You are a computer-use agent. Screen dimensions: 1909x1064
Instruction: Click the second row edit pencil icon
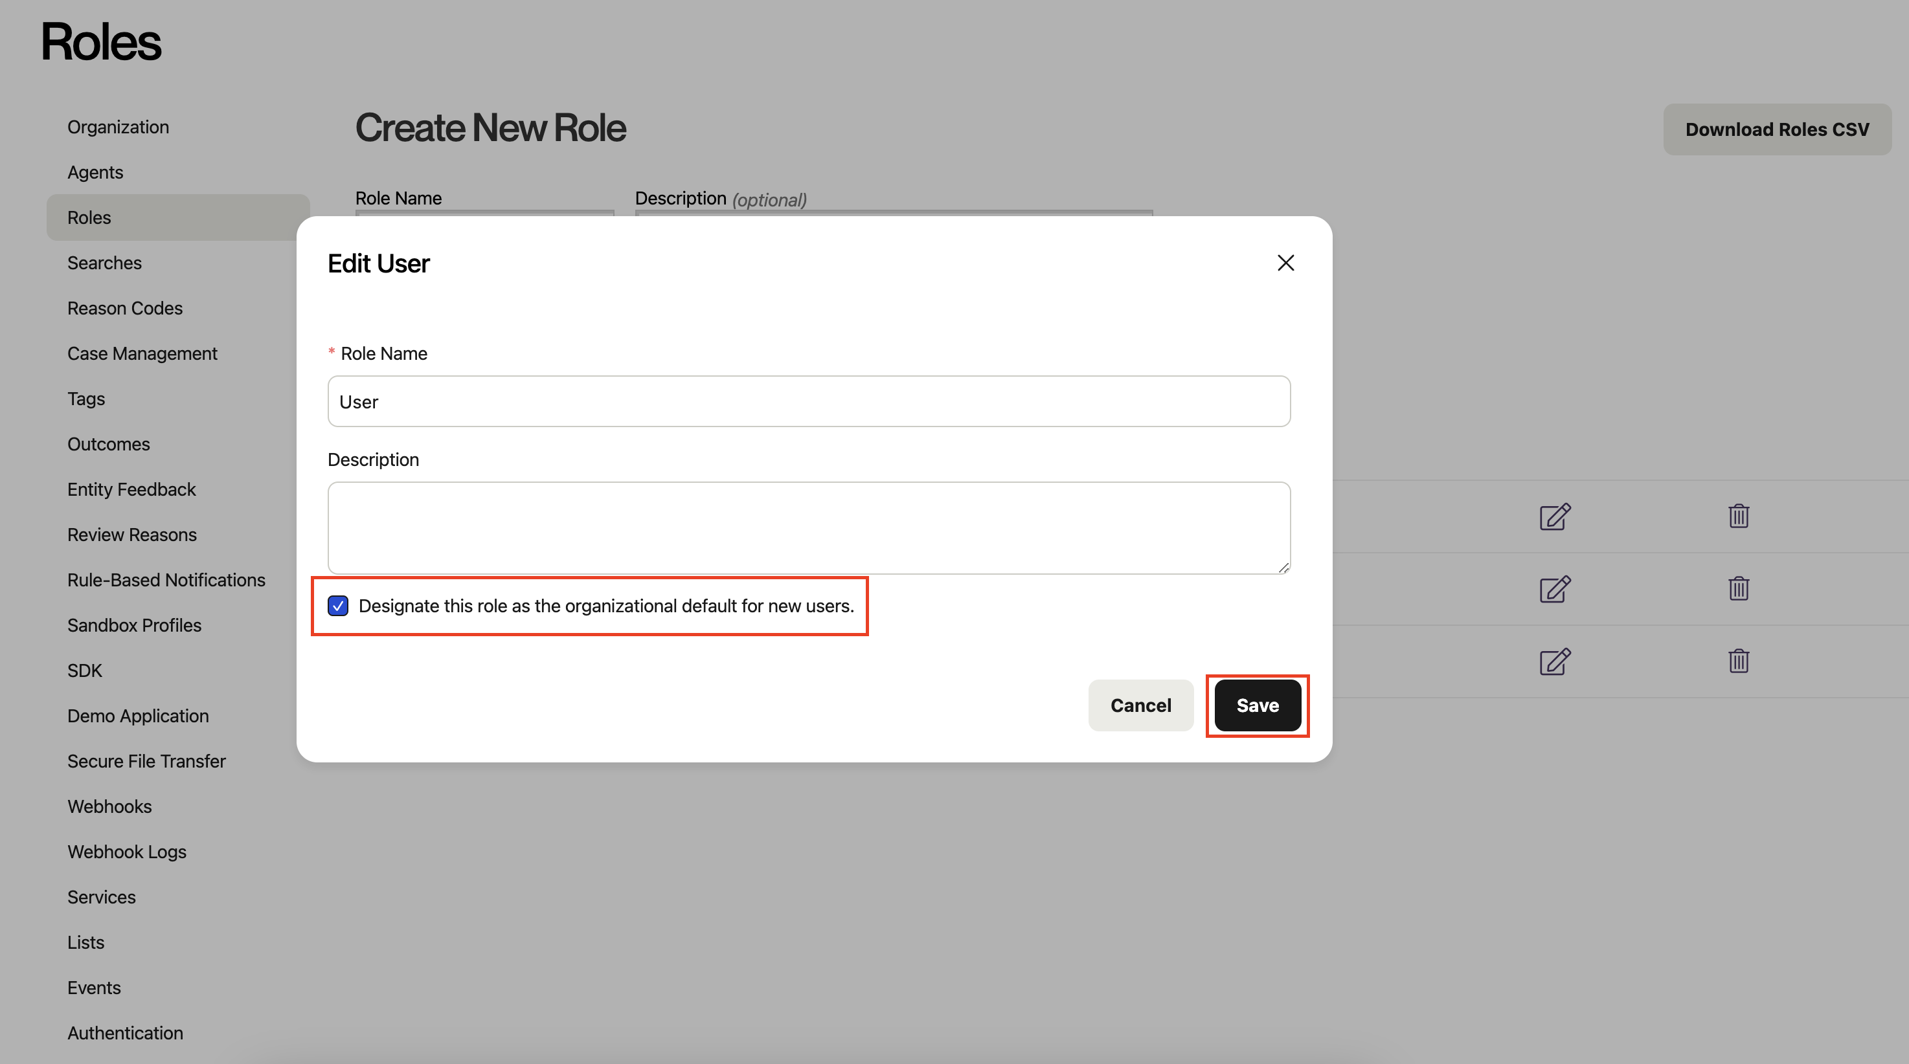[1554, 589]
